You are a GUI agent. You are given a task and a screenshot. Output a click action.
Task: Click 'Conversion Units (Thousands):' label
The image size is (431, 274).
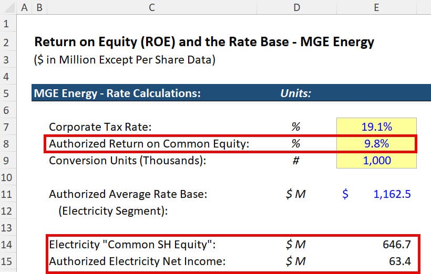[x=128, y=161]
